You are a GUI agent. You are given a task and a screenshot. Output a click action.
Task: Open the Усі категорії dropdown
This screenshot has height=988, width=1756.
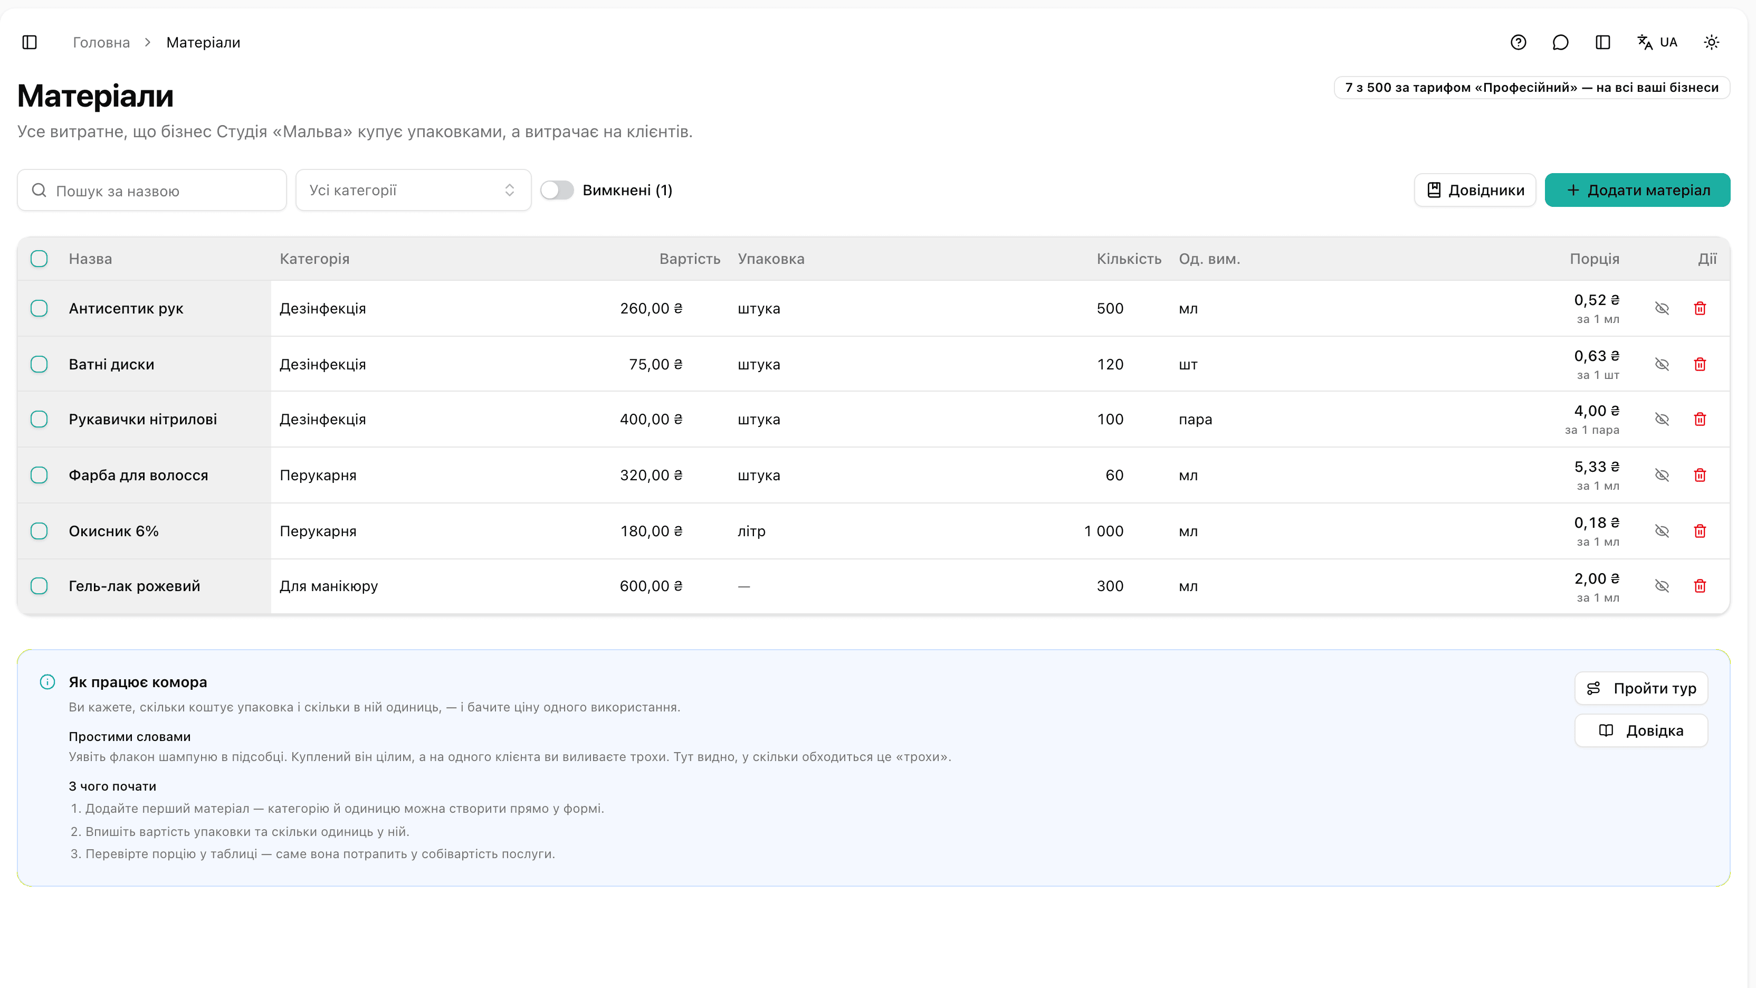tap(413, 190)
